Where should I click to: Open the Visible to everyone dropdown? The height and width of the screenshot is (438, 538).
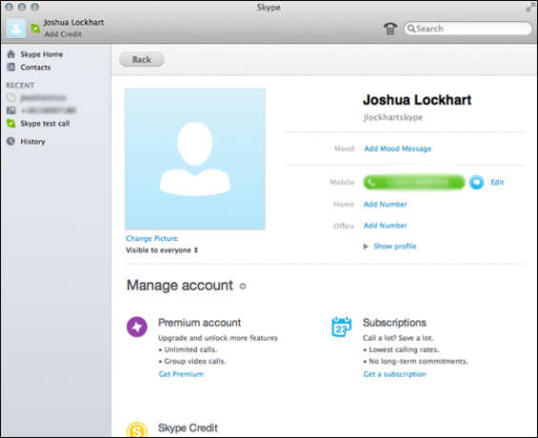pyautogui.click(x=162, y=250)
